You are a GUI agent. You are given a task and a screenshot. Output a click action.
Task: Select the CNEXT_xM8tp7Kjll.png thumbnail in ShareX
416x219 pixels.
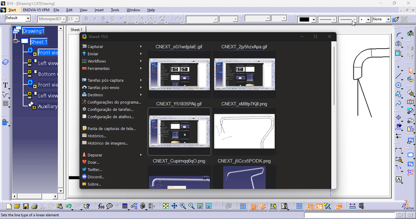244,131
